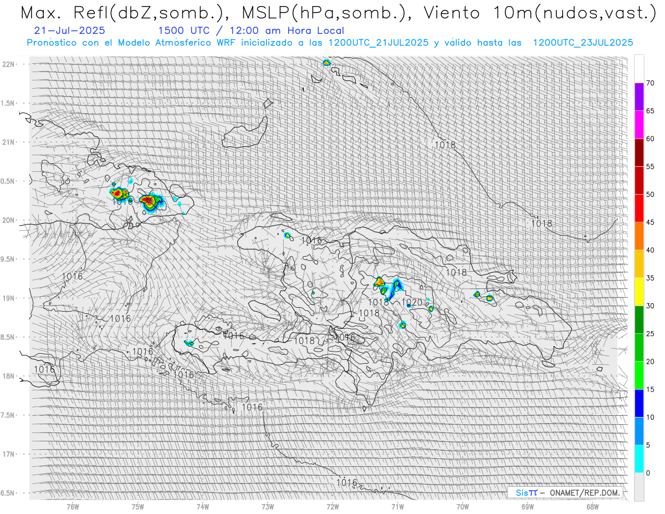Screen dimensions: 665x514
Task: Click the '70W' longitude axis label
Action: click(x=462, y=506)
